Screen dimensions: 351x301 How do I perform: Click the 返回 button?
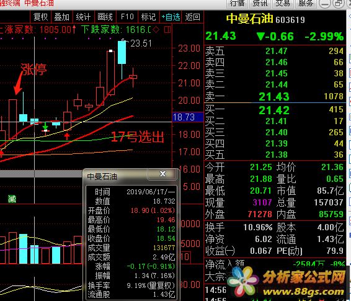[192, 17]
